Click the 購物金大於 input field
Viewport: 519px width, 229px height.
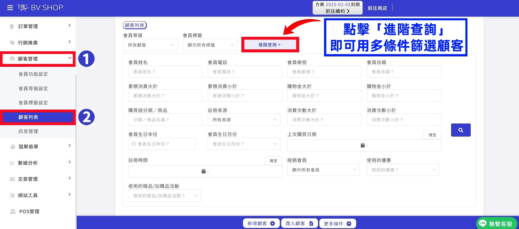point(325,96)
